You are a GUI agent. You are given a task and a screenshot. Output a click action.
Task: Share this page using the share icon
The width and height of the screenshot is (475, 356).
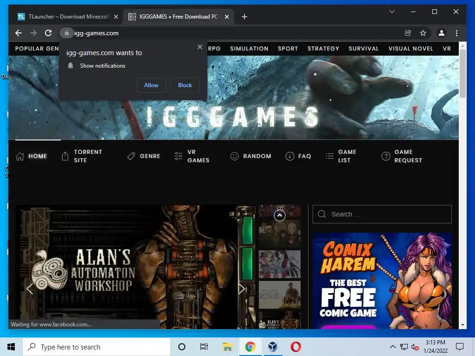(x=408, y=33)
